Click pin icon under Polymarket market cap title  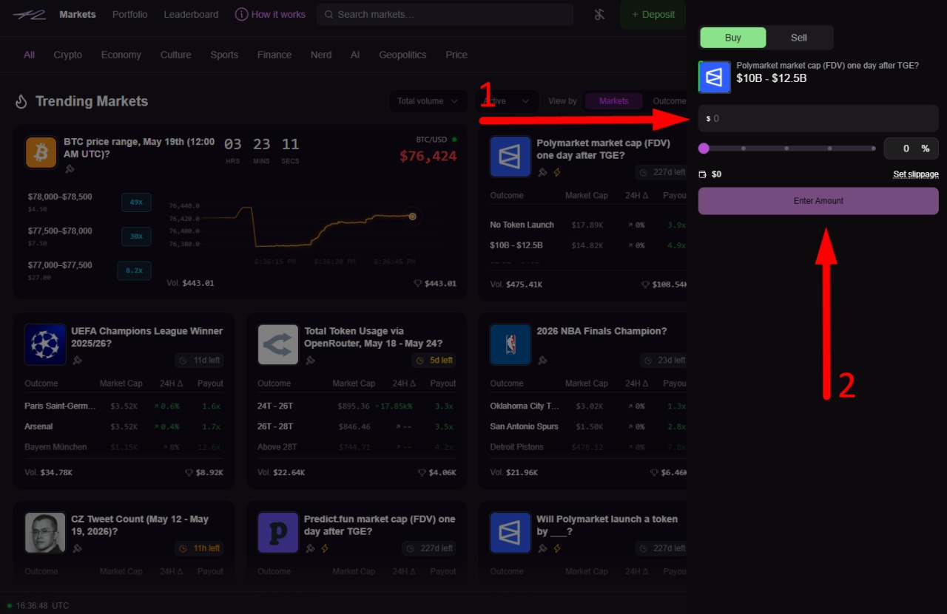tap(542, 172)
